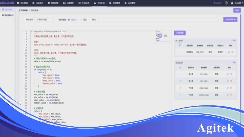
Task: Click the edit pencil for data_array parameter
Action: (x=229, y=52)
